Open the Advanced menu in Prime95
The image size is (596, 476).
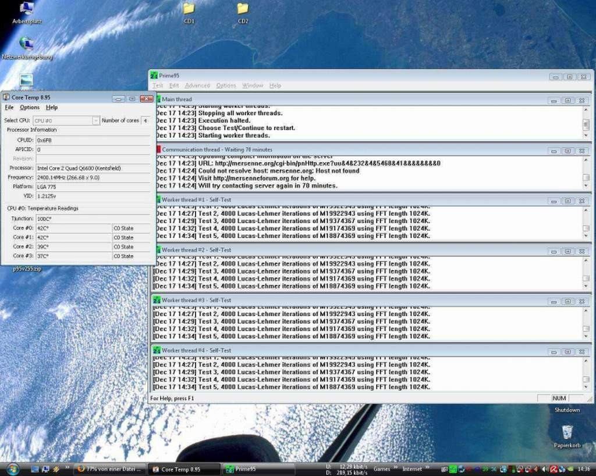[197, 85]
